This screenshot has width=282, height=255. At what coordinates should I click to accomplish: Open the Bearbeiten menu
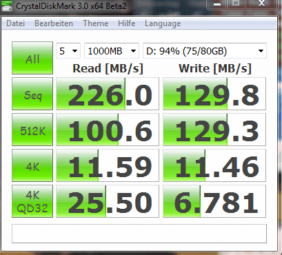54,23
